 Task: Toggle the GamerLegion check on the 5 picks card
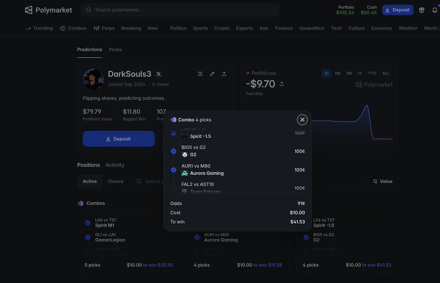coord(88,237)
